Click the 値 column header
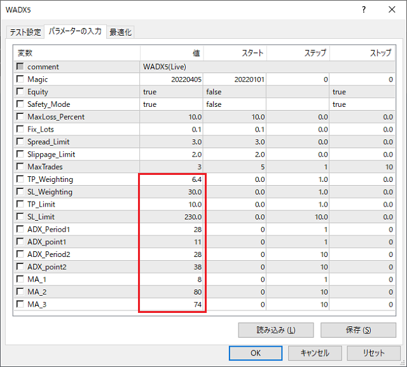Viewport: 407px width, 367px height. click(x=172, y=53)
